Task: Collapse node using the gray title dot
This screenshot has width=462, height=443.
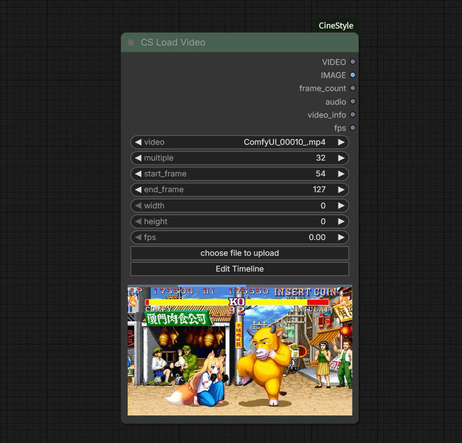Action: pos(131,42)
